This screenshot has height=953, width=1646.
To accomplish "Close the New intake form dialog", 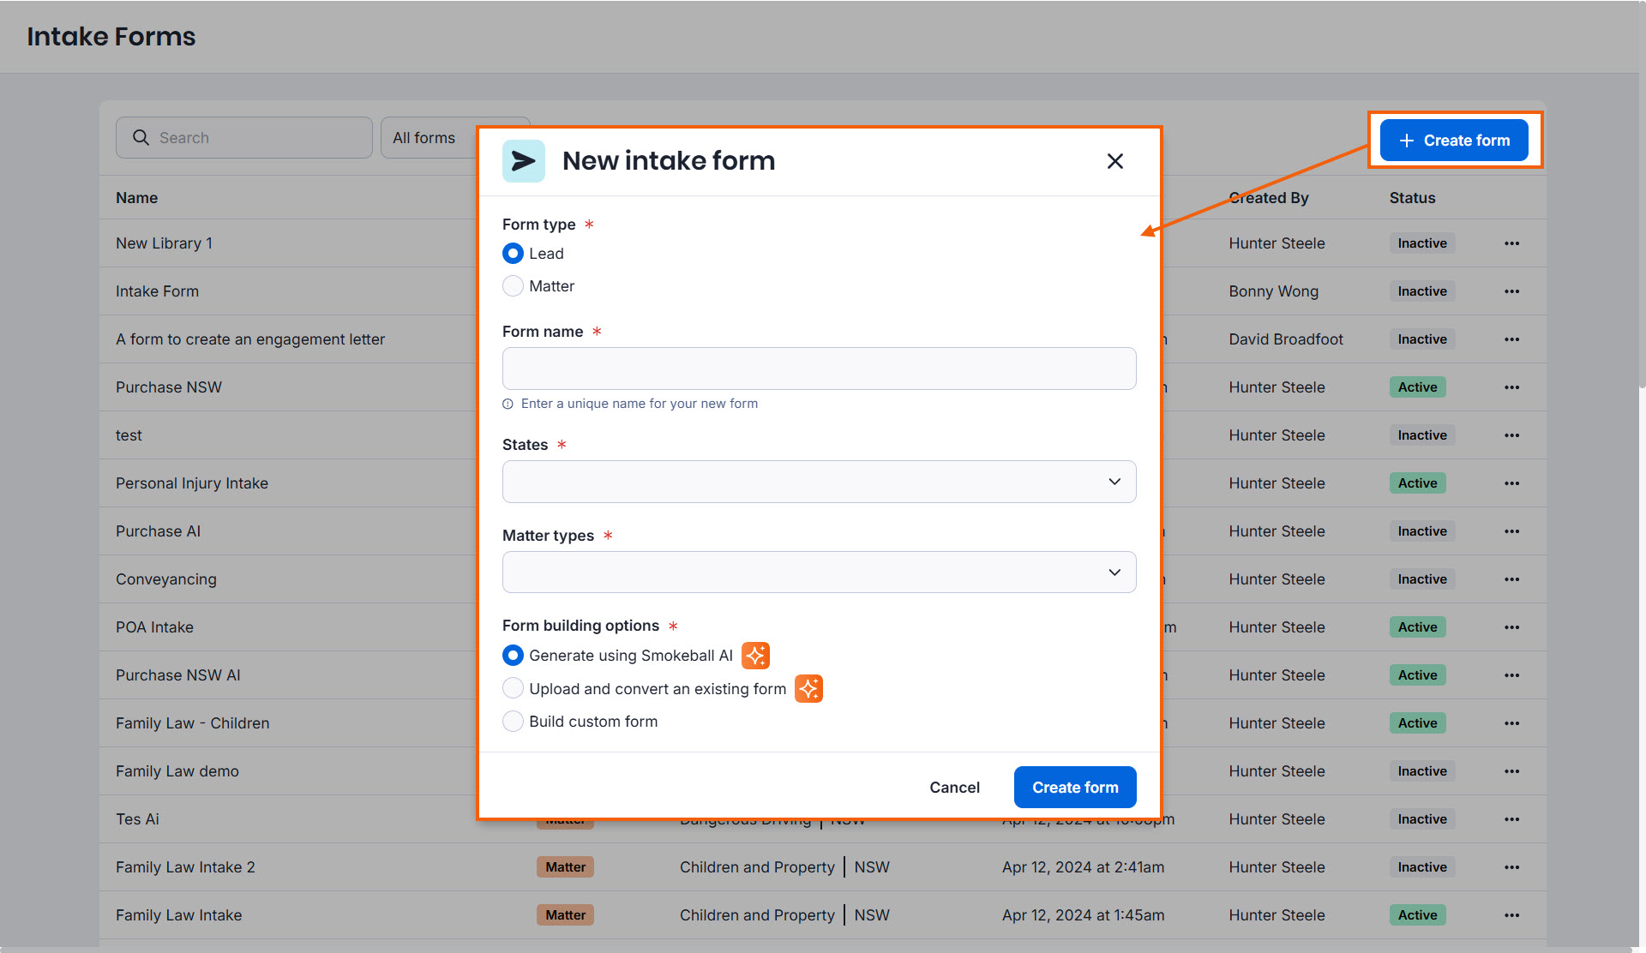I will pyautogui.click(x=1114, y=161).
